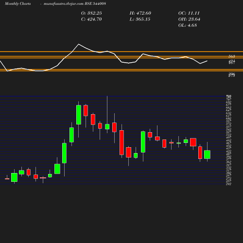Image resolution: width=243 pixels, height=243 pixels.
Task: Click the 242 price axis label
Action: (x=228, y=184)
